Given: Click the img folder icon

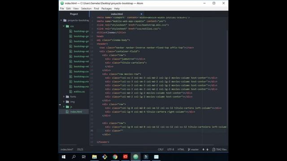Looking at the screenshot, I should click(67, 102).
